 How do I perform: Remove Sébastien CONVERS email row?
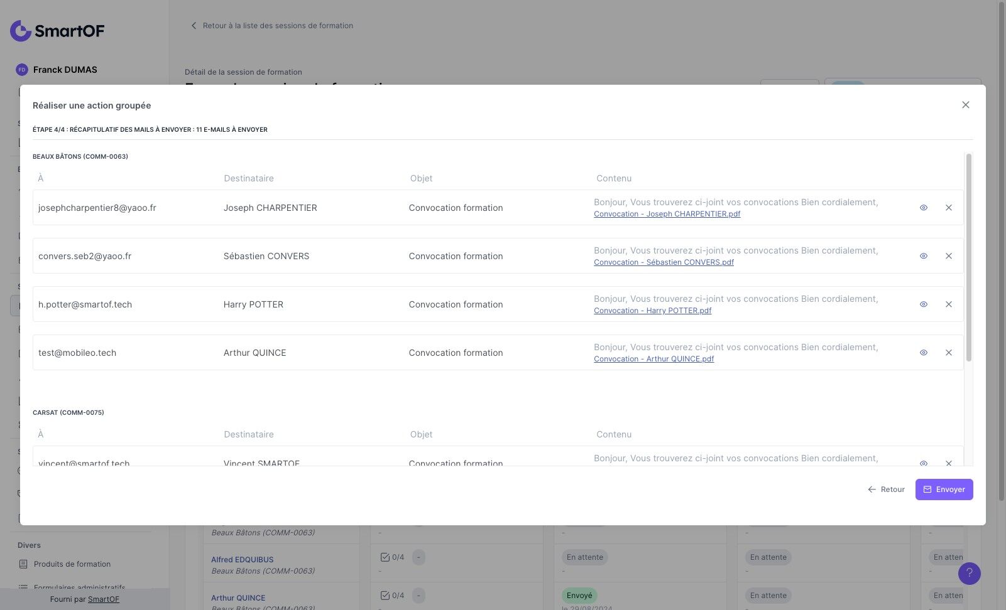(949, 256)
